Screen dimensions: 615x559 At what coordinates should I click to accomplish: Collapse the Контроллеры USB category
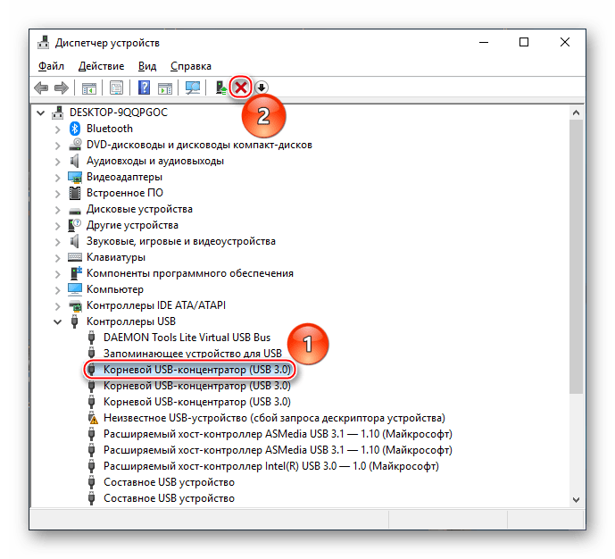[58, 322]
